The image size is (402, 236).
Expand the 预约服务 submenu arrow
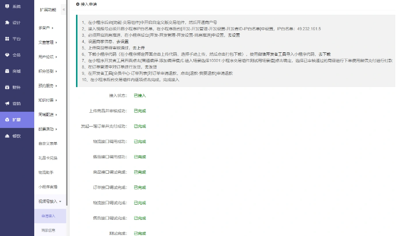(x=56, y=86)
